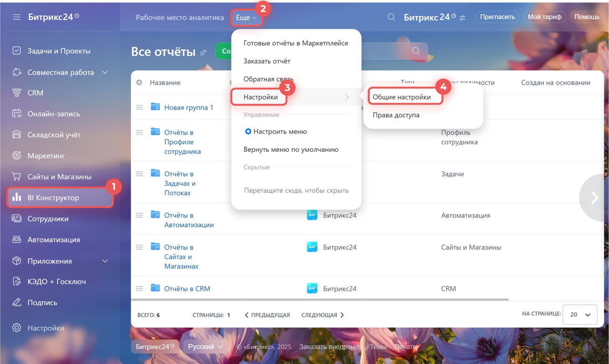Go to Онлайн-запись calendar icon
The height and width of the screenshot is (364, 609).
[x=17, y=114]
